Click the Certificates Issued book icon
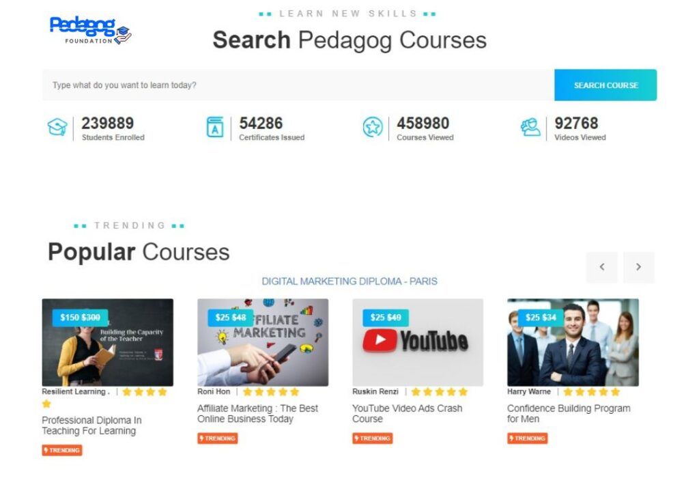Image resolution: width=699 pixels, height=489 pixels. 215,127
